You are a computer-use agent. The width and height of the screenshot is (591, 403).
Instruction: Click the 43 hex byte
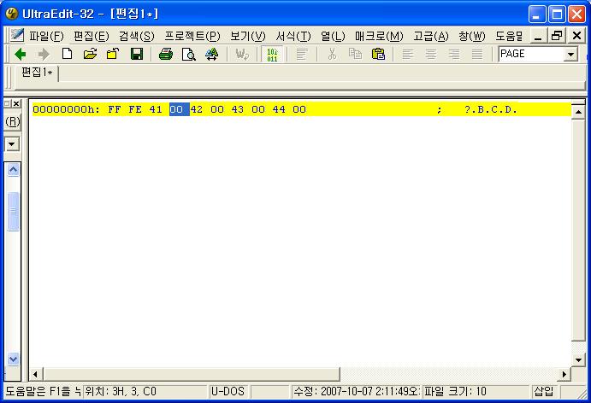[x=238, y=109]
